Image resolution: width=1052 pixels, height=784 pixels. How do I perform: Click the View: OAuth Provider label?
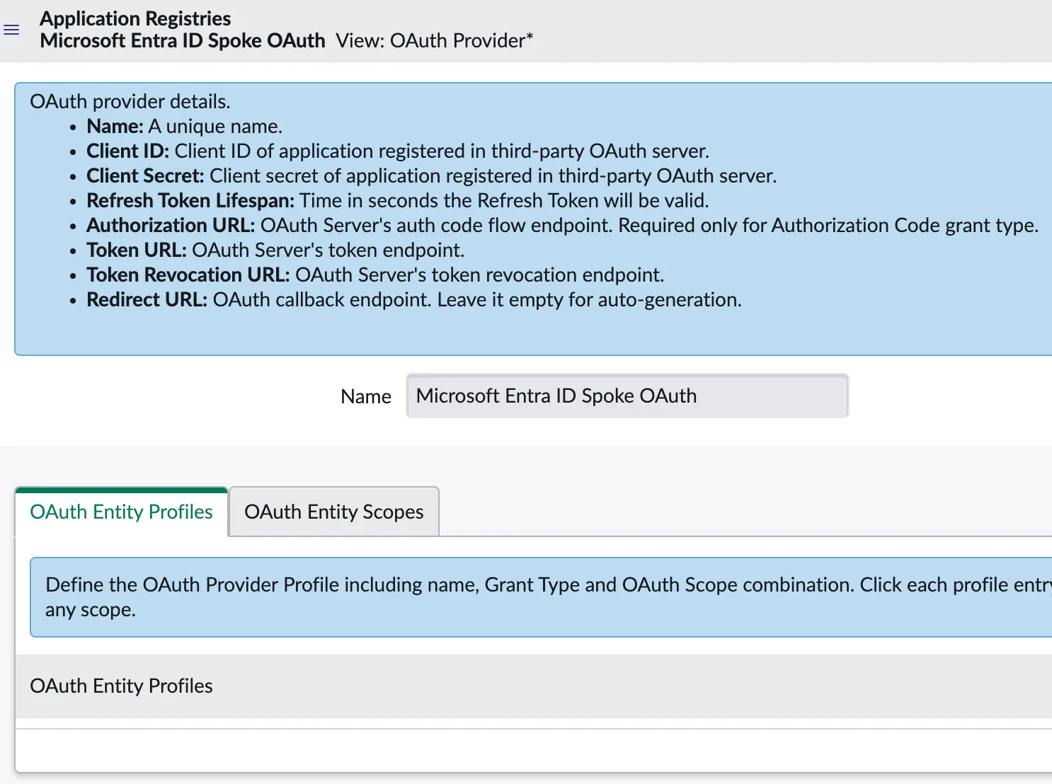pyautogui.click(x=435, y=41)
